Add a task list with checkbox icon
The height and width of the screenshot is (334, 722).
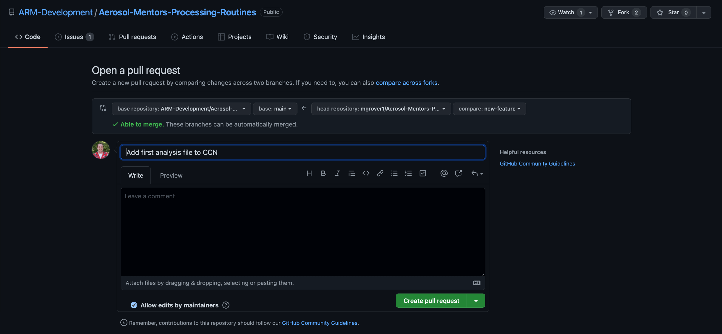423,174
